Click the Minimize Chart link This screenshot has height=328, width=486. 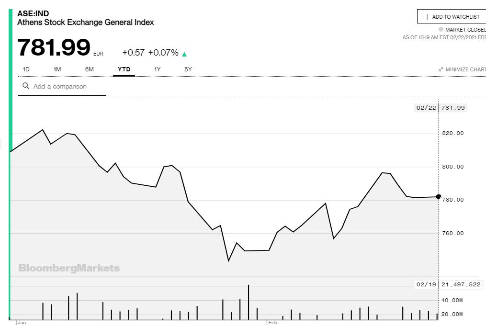click(465, 69)
